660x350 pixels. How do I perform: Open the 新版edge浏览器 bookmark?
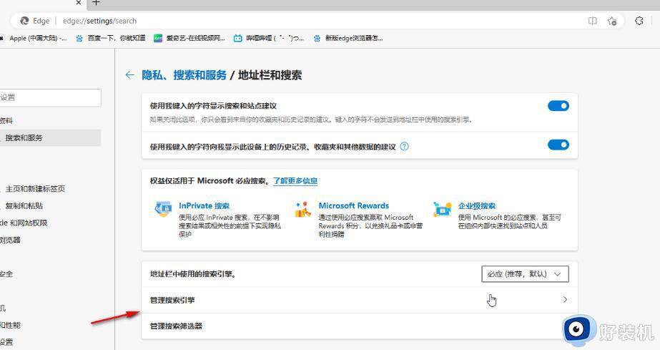click(x=348, y=38)
